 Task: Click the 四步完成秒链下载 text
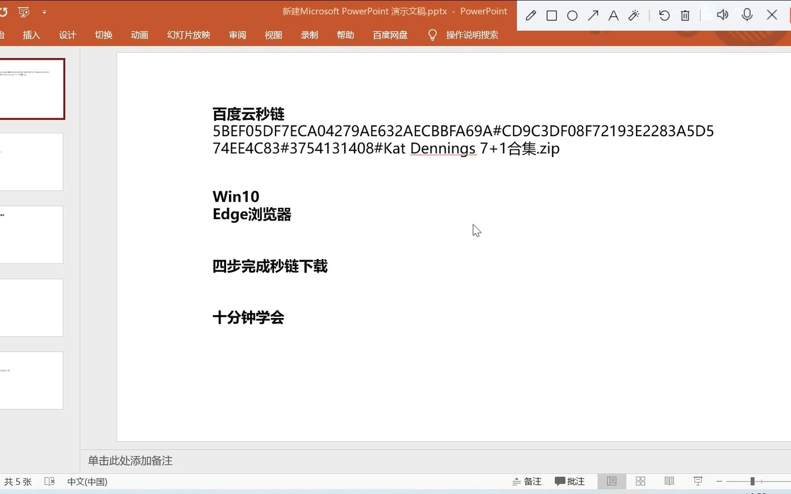[270, 266]
